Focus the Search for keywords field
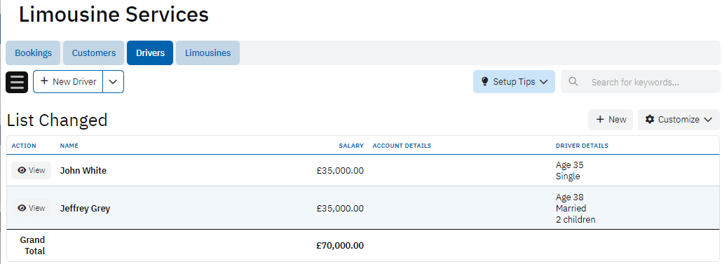This screenshot has width=722, height=264. tap(641, 82)
